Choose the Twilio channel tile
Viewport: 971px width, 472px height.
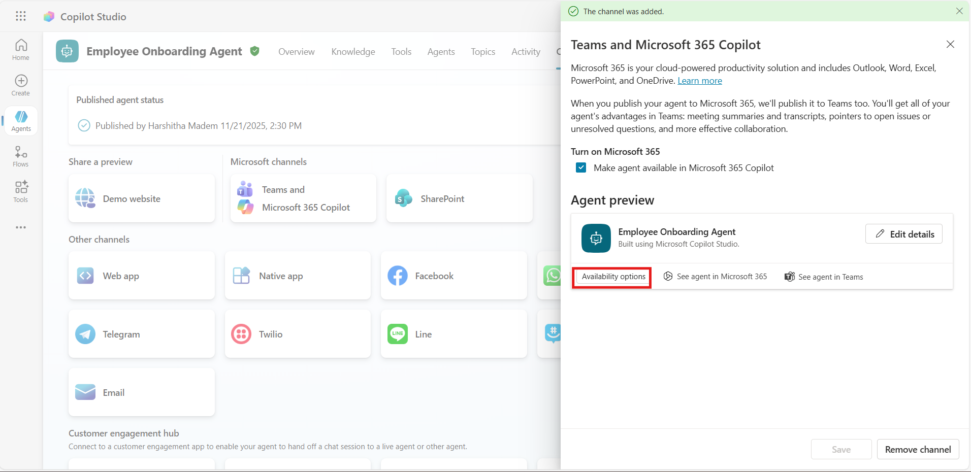pyautogui.click(x=298, y=334)
